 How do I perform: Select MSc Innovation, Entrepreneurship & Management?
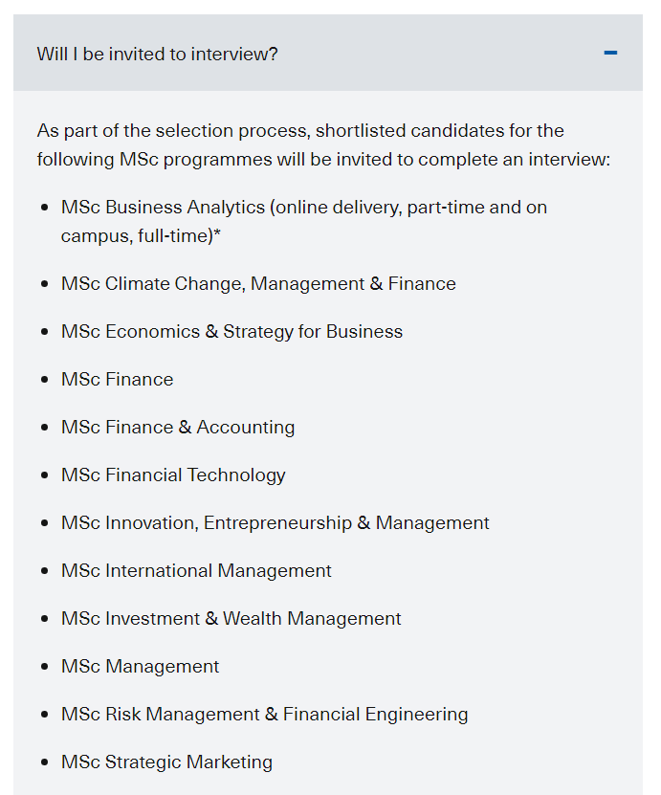[x=275, y=523]
